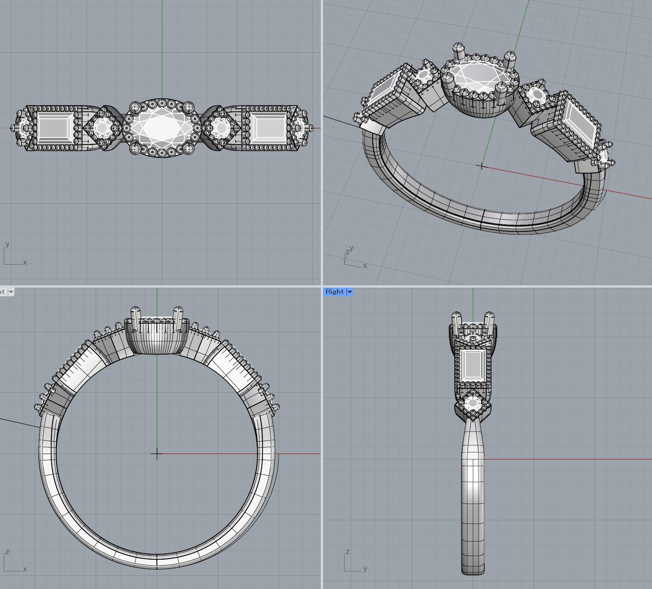Open the Front viewport menu arrow
This screenshot has height=589, width=652.
11,292
